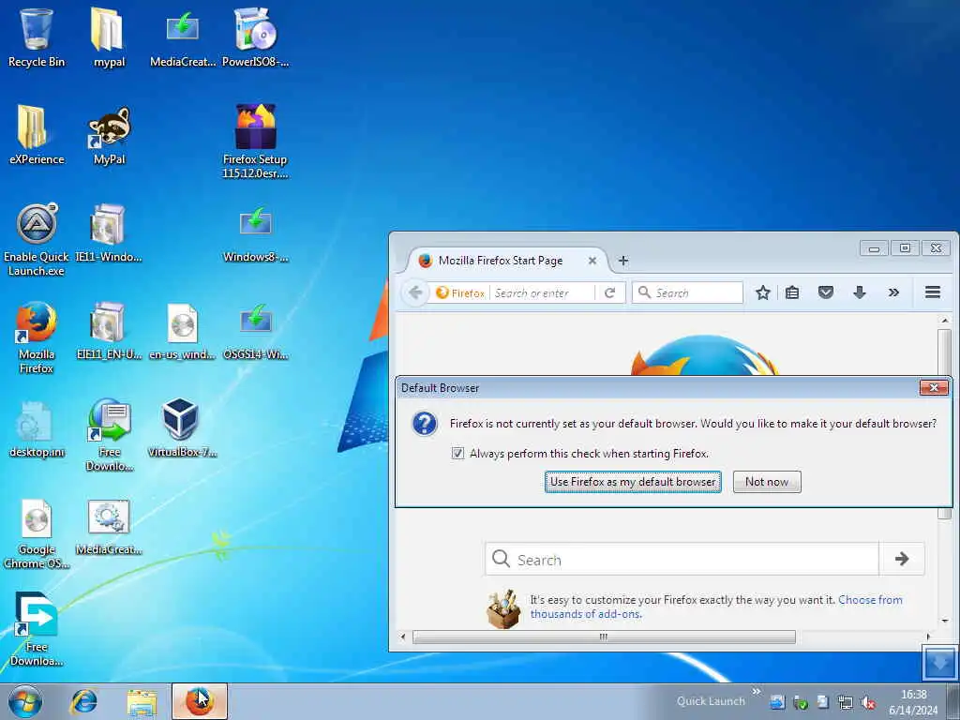Click the horizontal scrollbar right arrow
The height and width of the screenshot is (720, 960).
click(928, 637)
